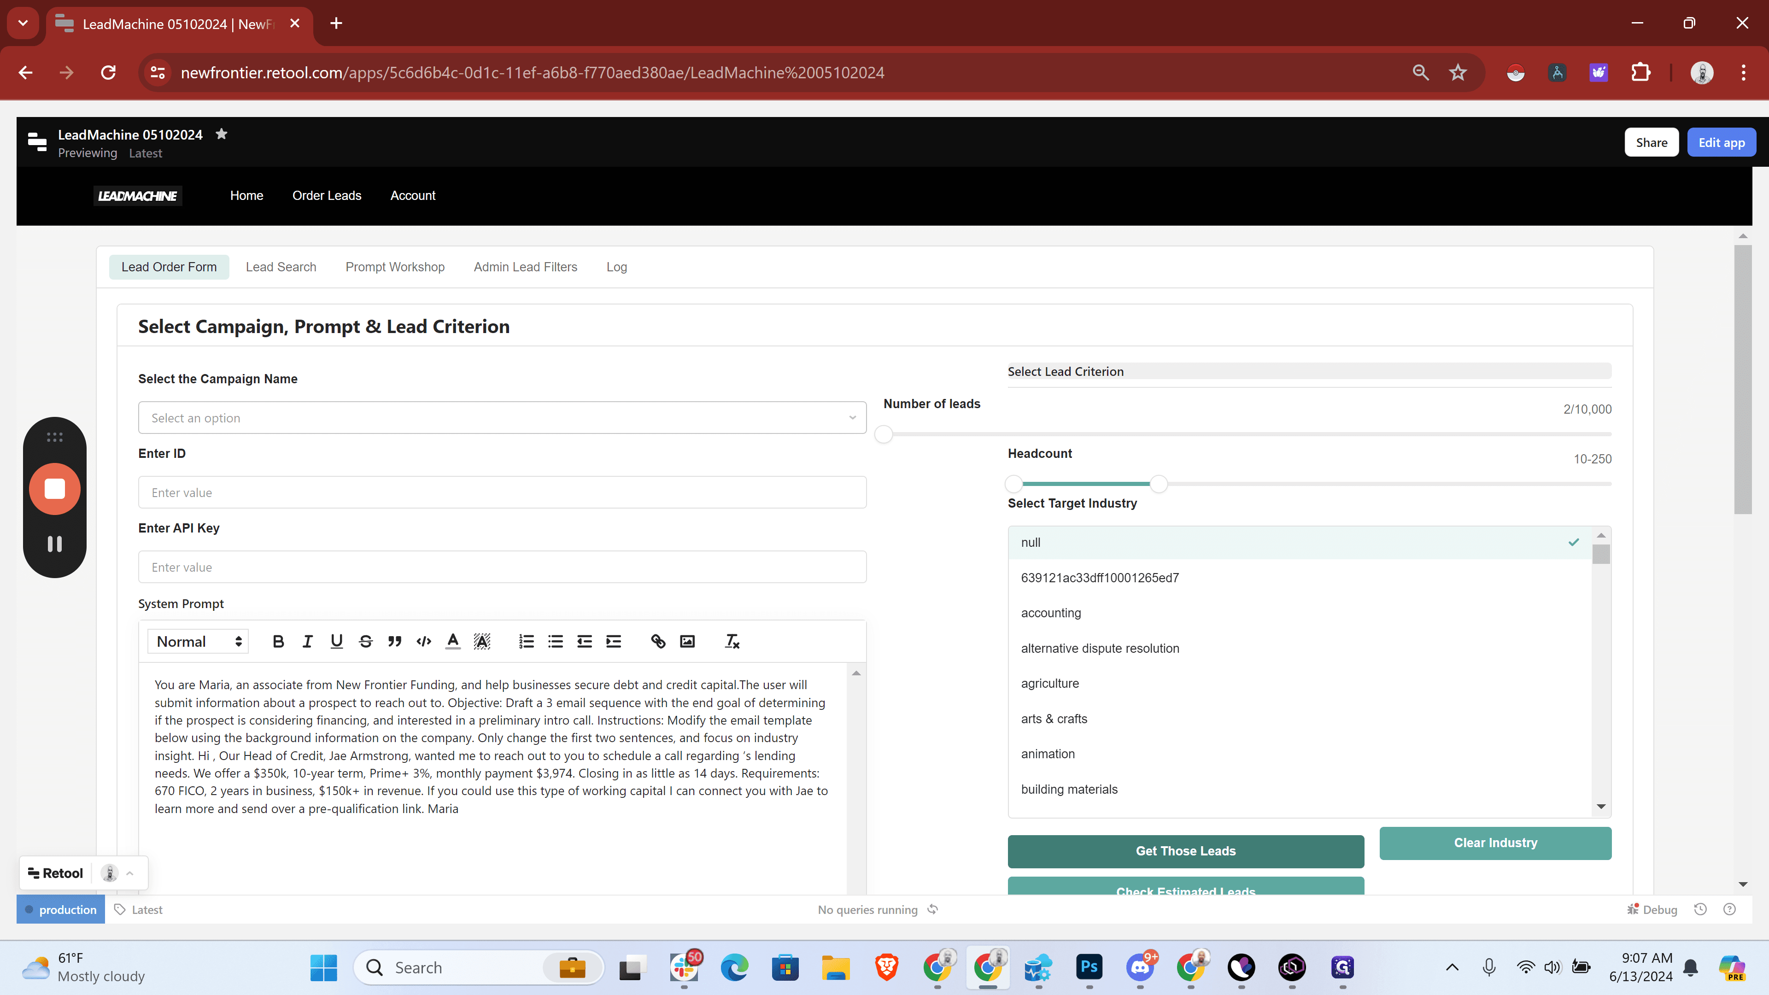
Task: Switch to the Lead Search tab
Action: [x=281, y=266]
